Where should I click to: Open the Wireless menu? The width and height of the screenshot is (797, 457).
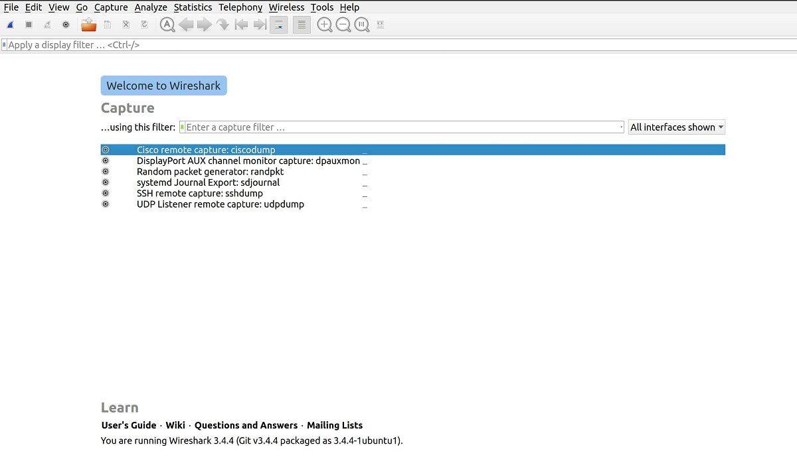287,7
